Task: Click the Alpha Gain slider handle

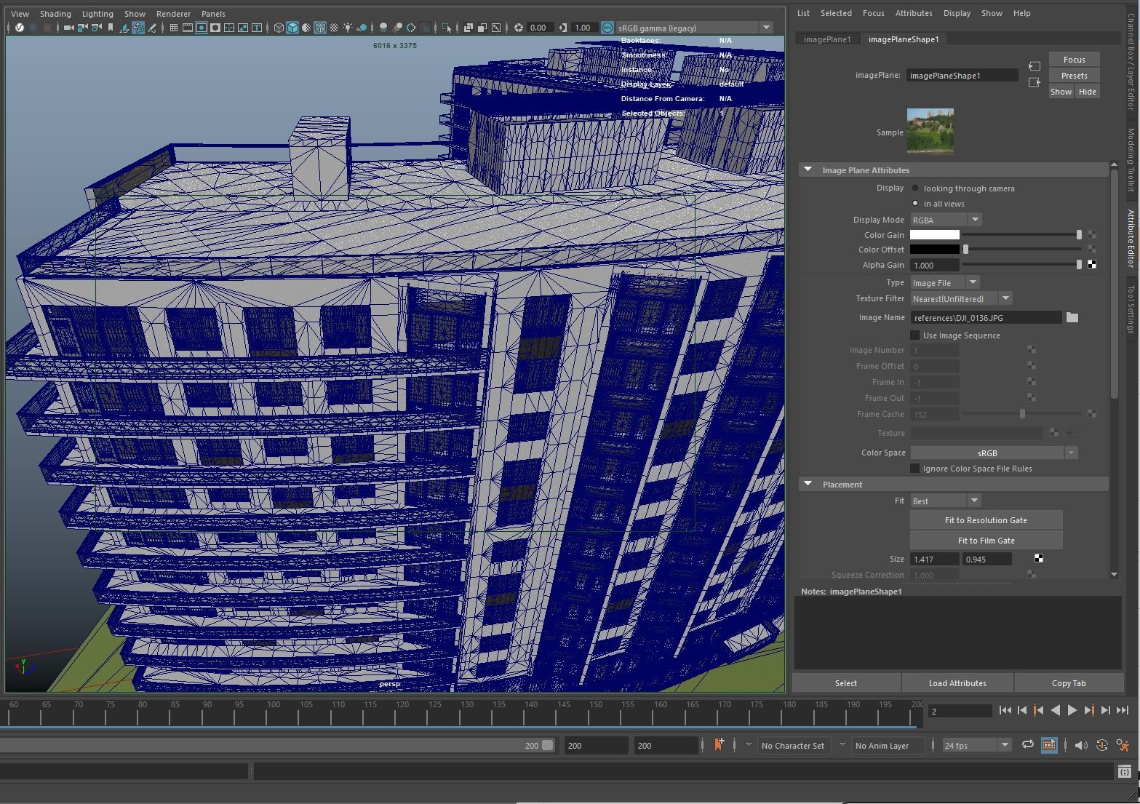Action: click(x=1079, y=265)
